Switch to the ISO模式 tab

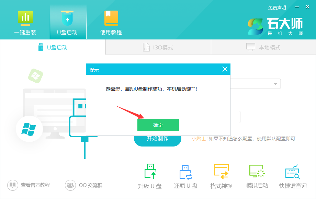point(158,47)
